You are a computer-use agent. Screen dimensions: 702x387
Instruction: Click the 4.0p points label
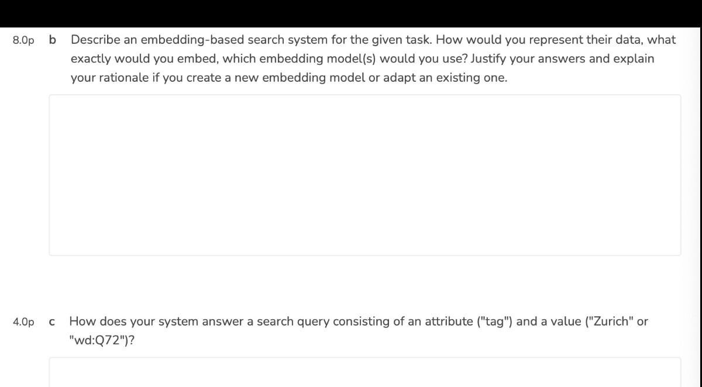coord(23,322)
